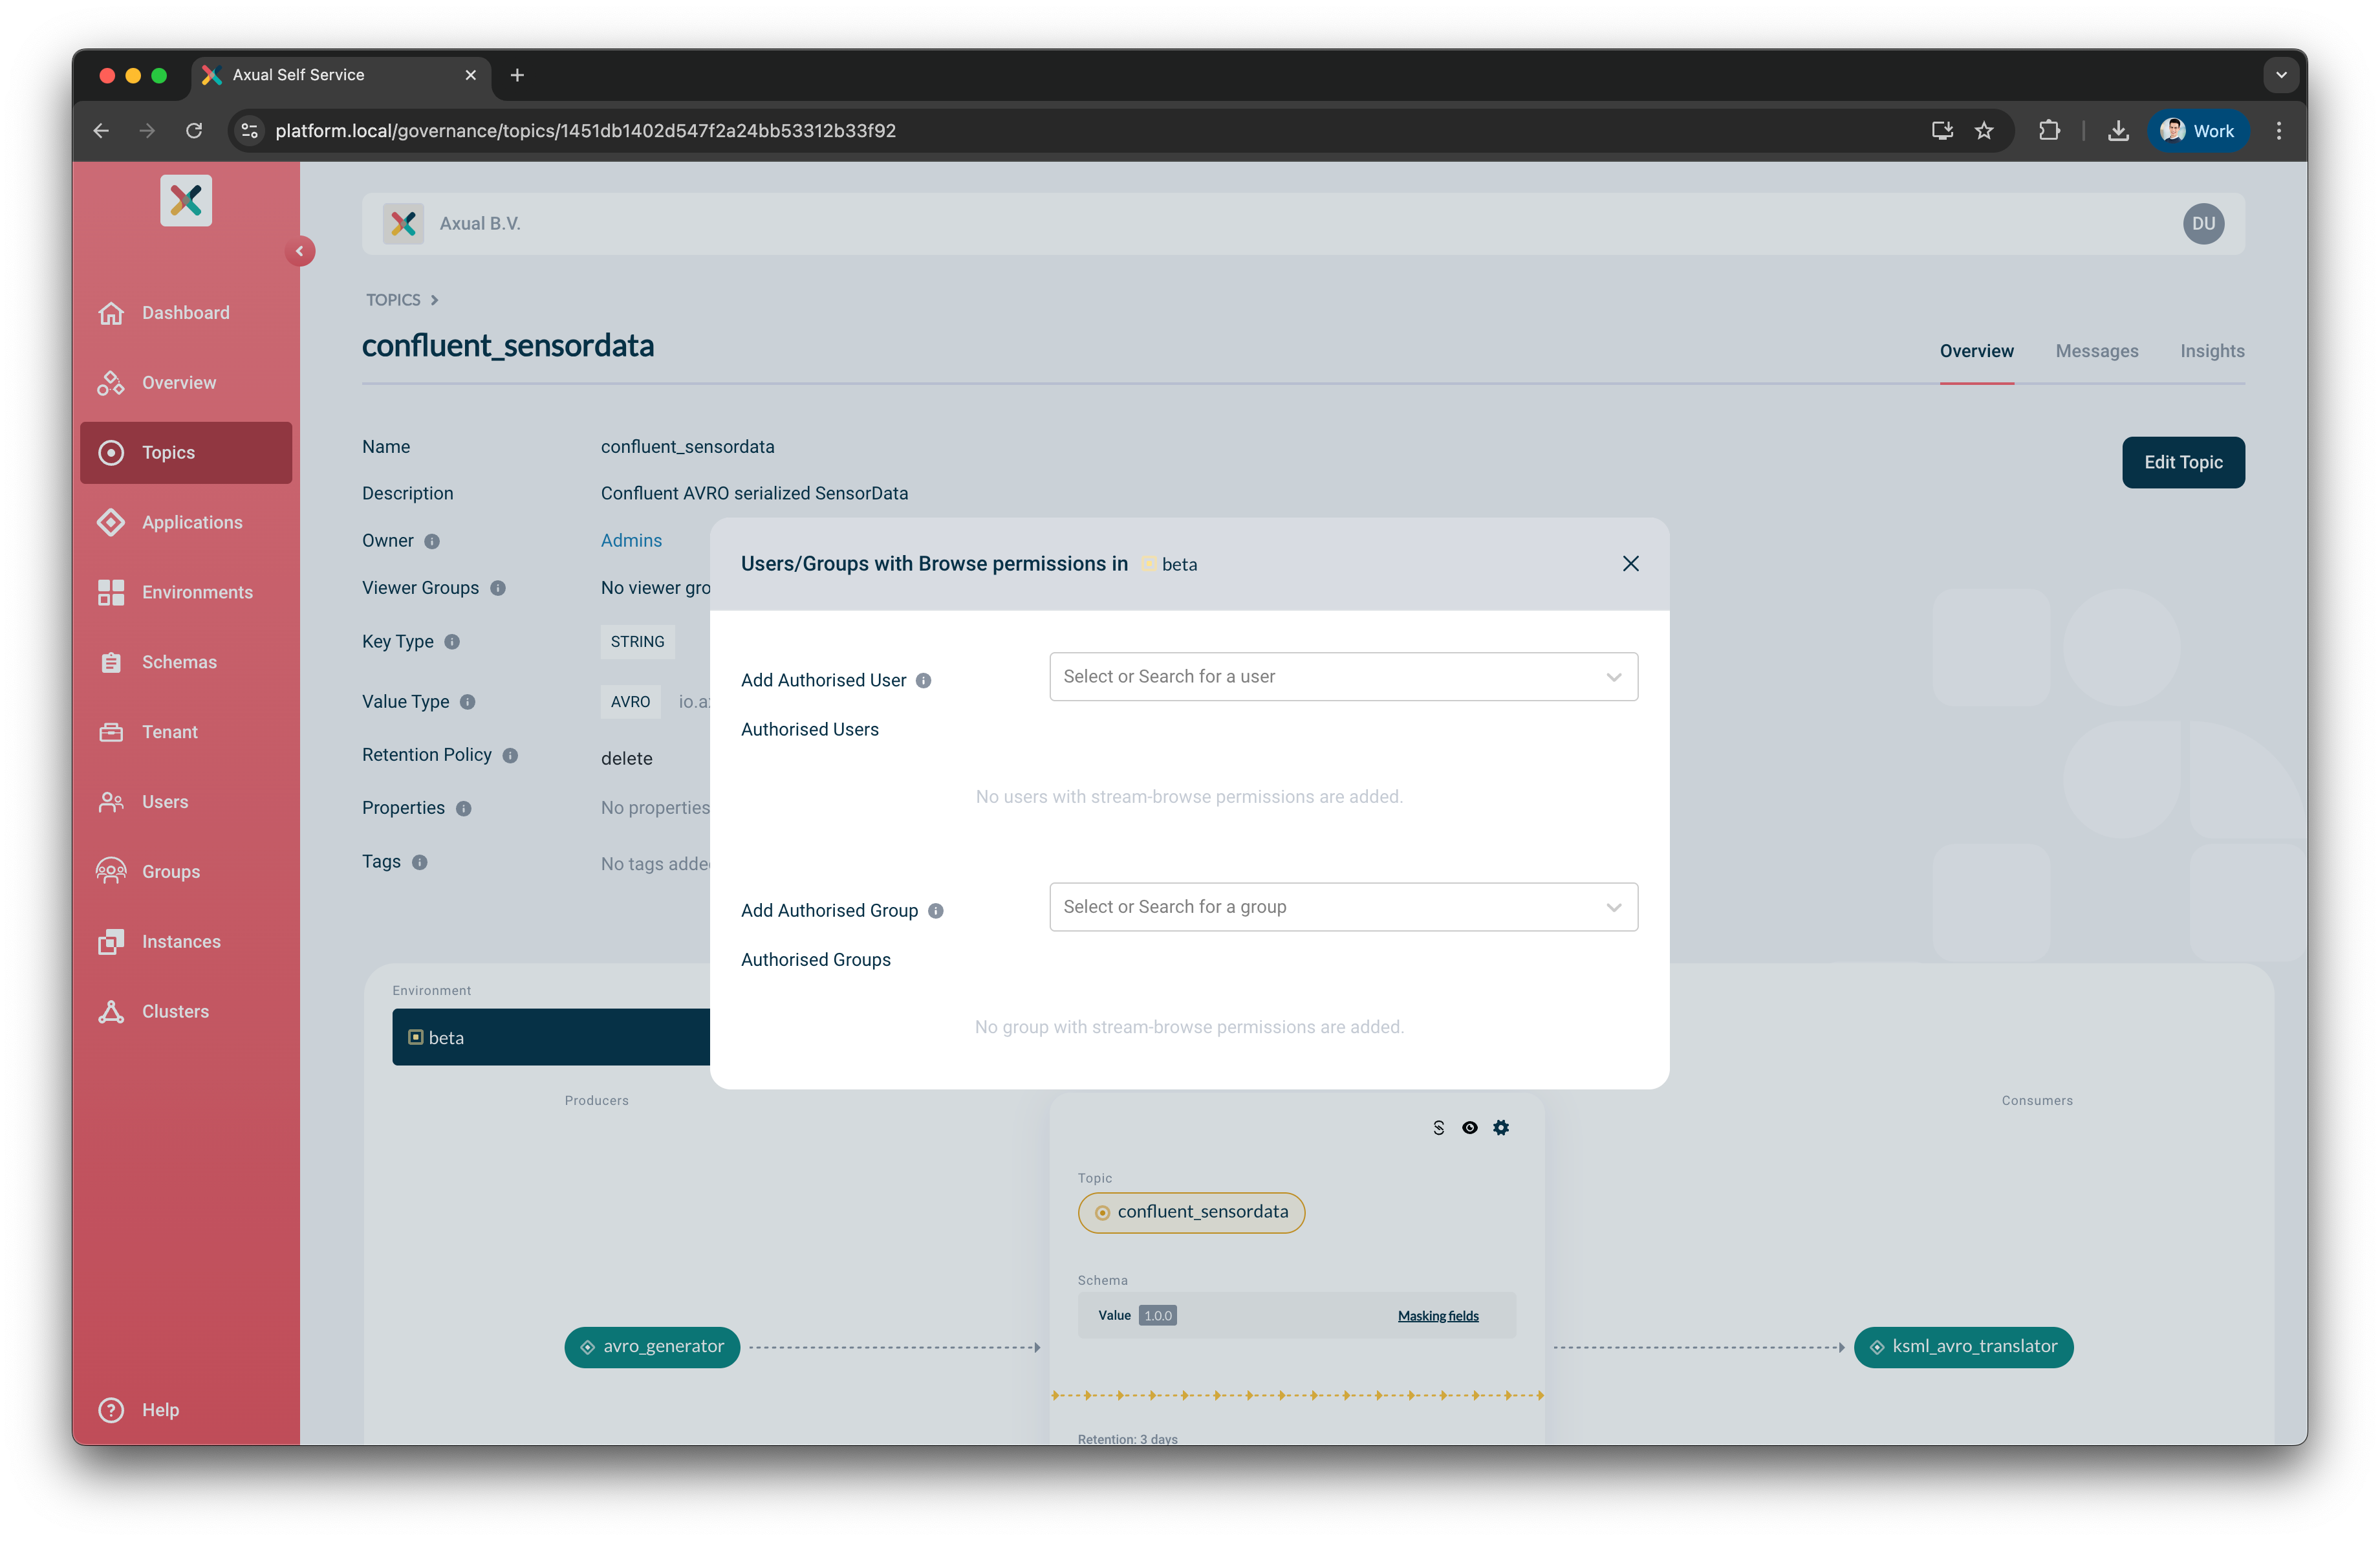The width and height of the screenshot is (2380, 1541).
Task: Open the gear settings icon on the topic card
Action: pyautogui.click(x=1501, y=1127)
